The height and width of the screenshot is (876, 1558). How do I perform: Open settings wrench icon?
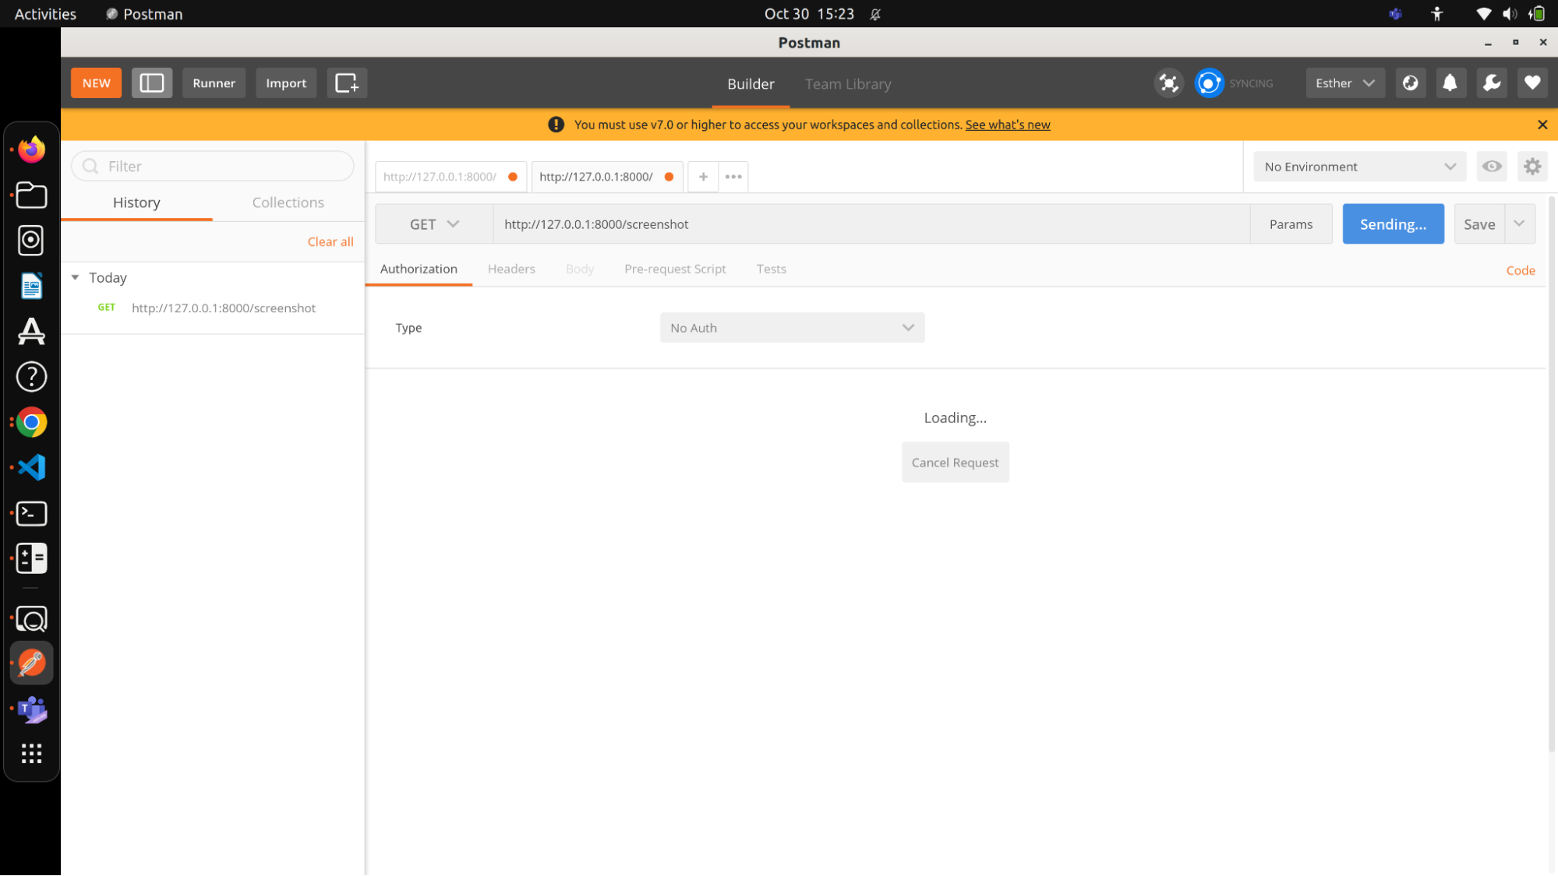coord(1491,83)
